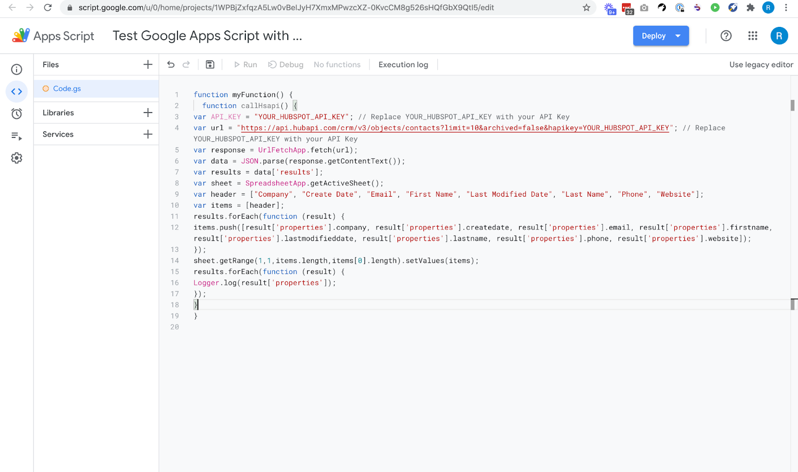Open the Deploy dropdown arrow
This screenshot has width=798, height=472.
(678, 36)
